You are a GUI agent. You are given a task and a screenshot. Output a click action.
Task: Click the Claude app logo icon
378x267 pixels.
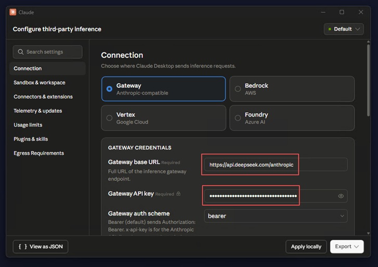[x=13, y=12]
